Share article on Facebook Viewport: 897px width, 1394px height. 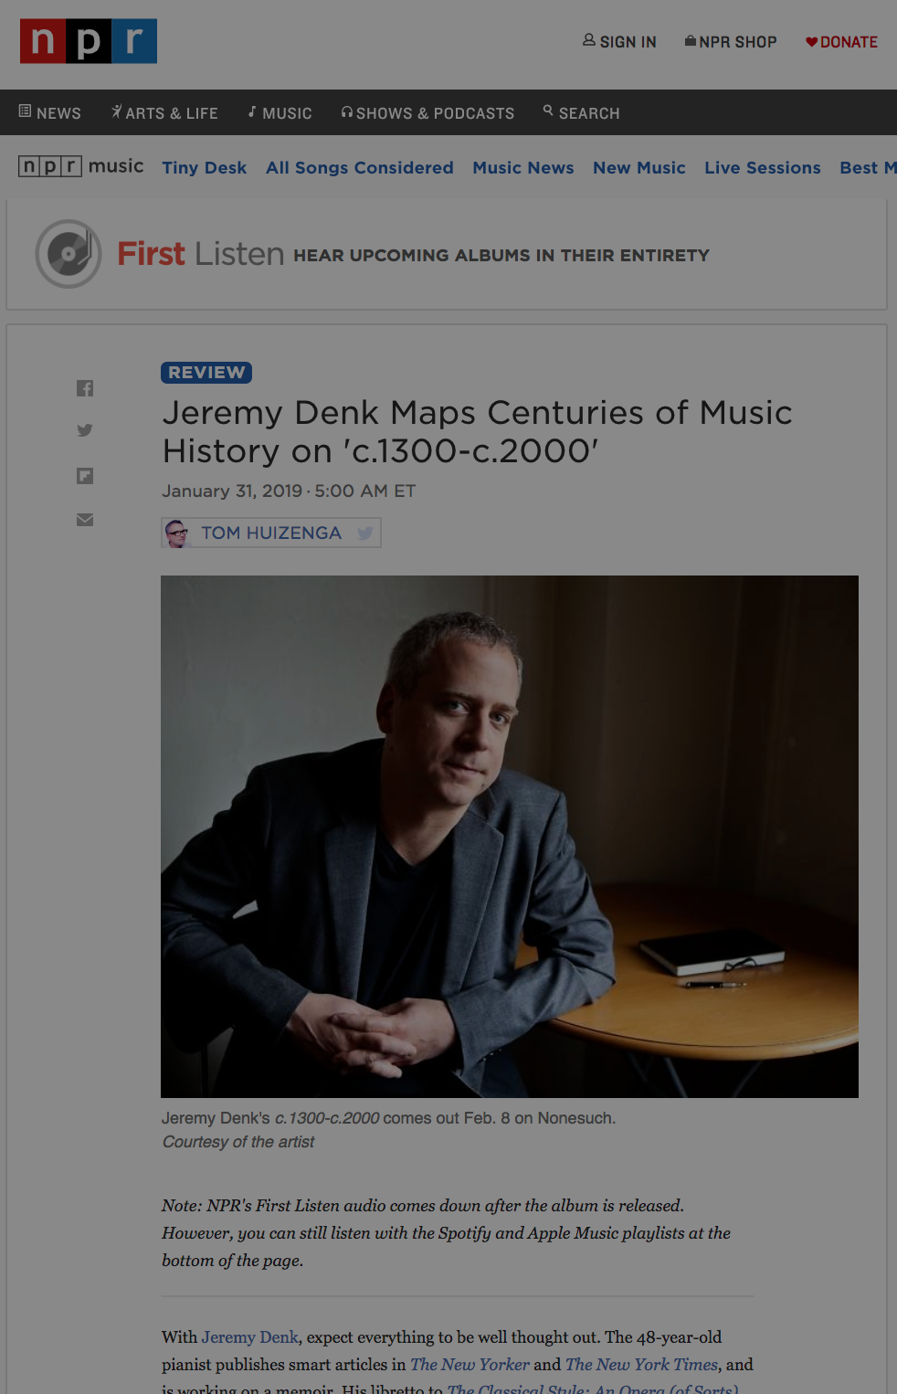(85, 388)
